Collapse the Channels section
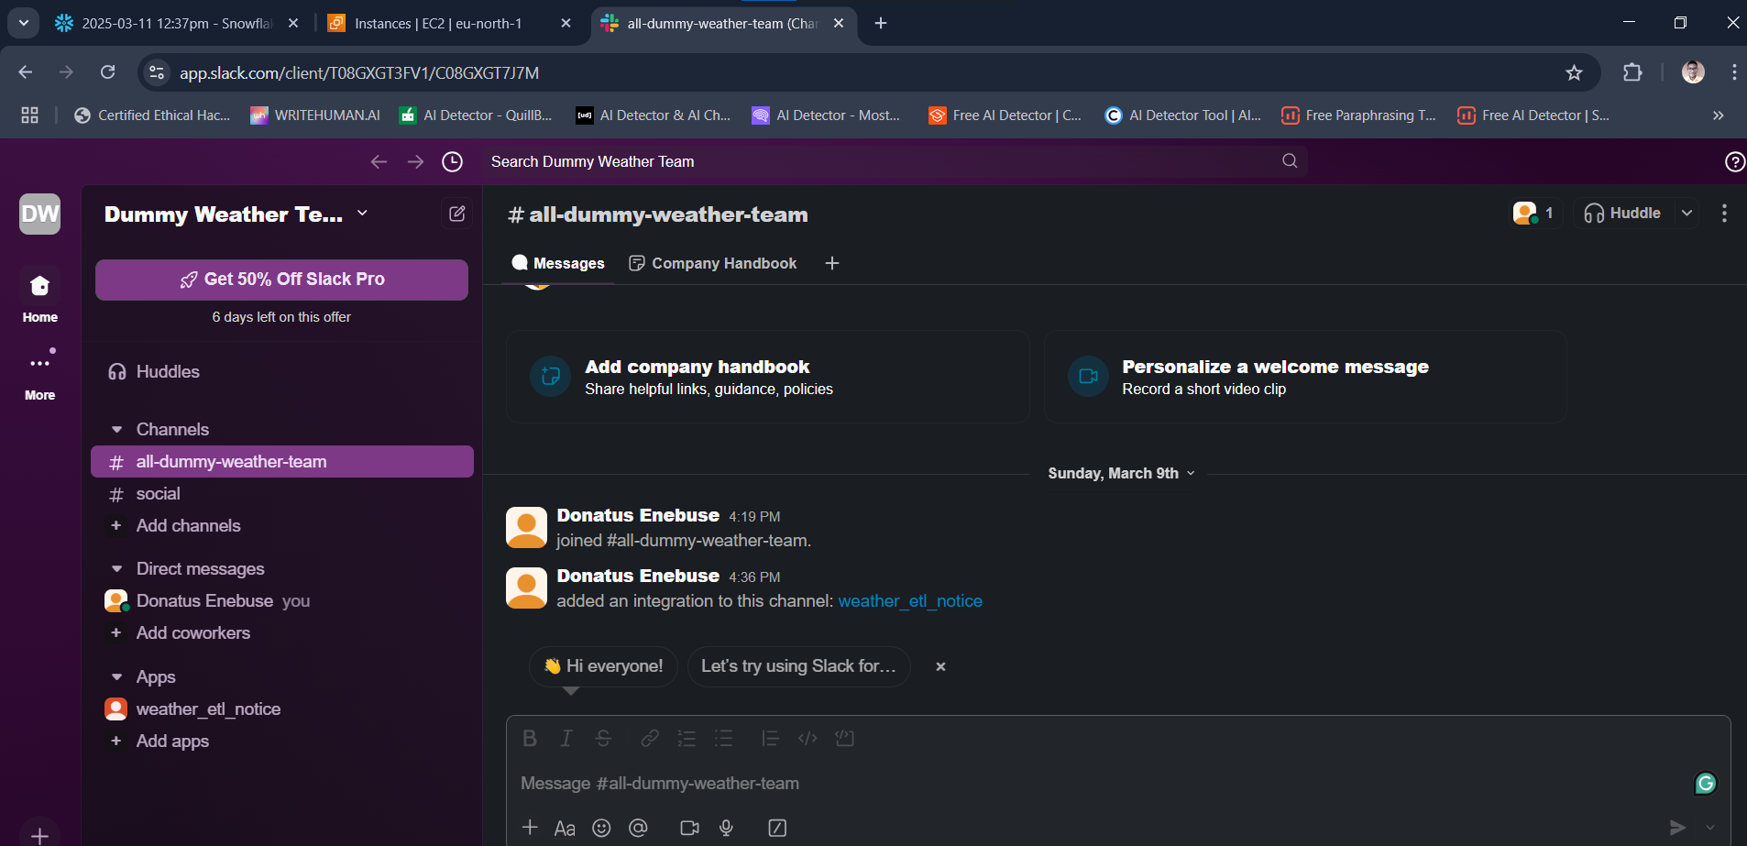This screenshot has height=846, width=1747. (x=116, y=429)
